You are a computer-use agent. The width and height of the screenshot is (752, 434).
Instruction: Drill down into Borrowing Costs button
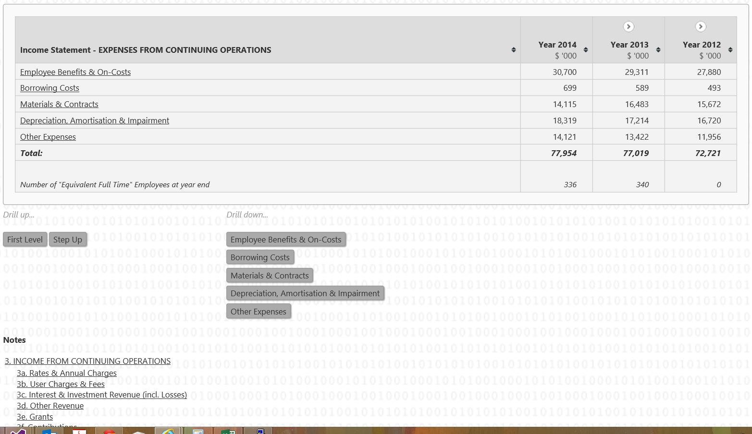click(x=259, y=257)
